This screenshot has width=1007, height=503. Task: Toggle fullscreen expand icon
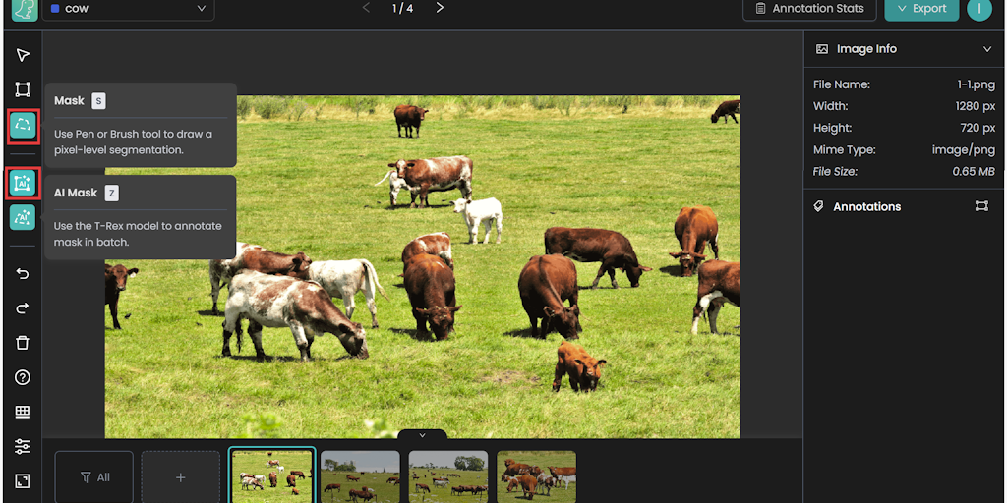[x=24, y=480]
